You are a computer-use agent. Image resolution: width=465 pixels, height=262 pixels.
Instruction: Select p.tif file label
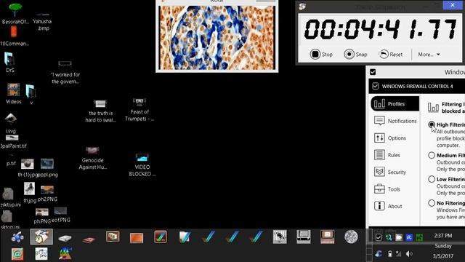pyautogui.click(x=11, y=163)
